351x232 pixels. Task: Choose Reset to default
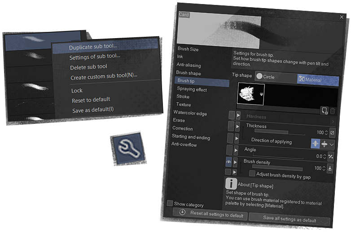[91, 100]
